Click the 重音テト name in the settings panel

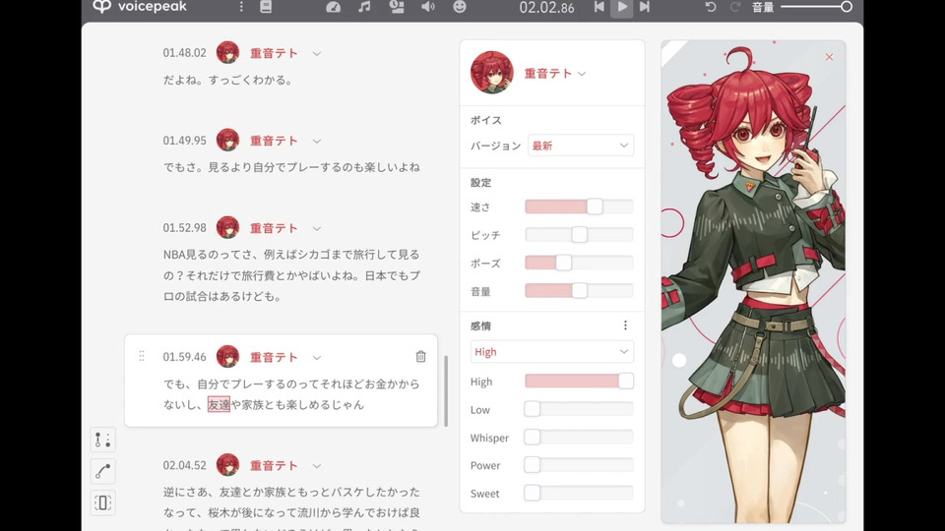click(548, 73)
